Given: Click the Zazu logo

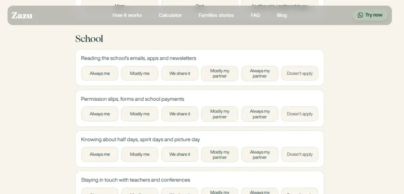Looking at the screenshot, I should point(22,15).
